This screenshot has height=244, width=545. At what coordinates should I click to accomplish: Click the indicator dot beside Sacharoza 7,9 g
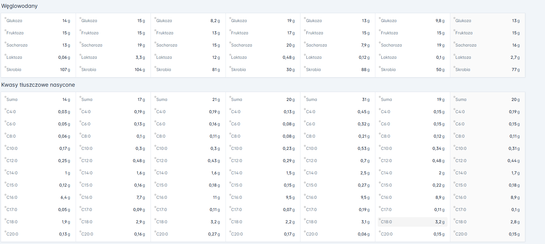coord(305,43)
